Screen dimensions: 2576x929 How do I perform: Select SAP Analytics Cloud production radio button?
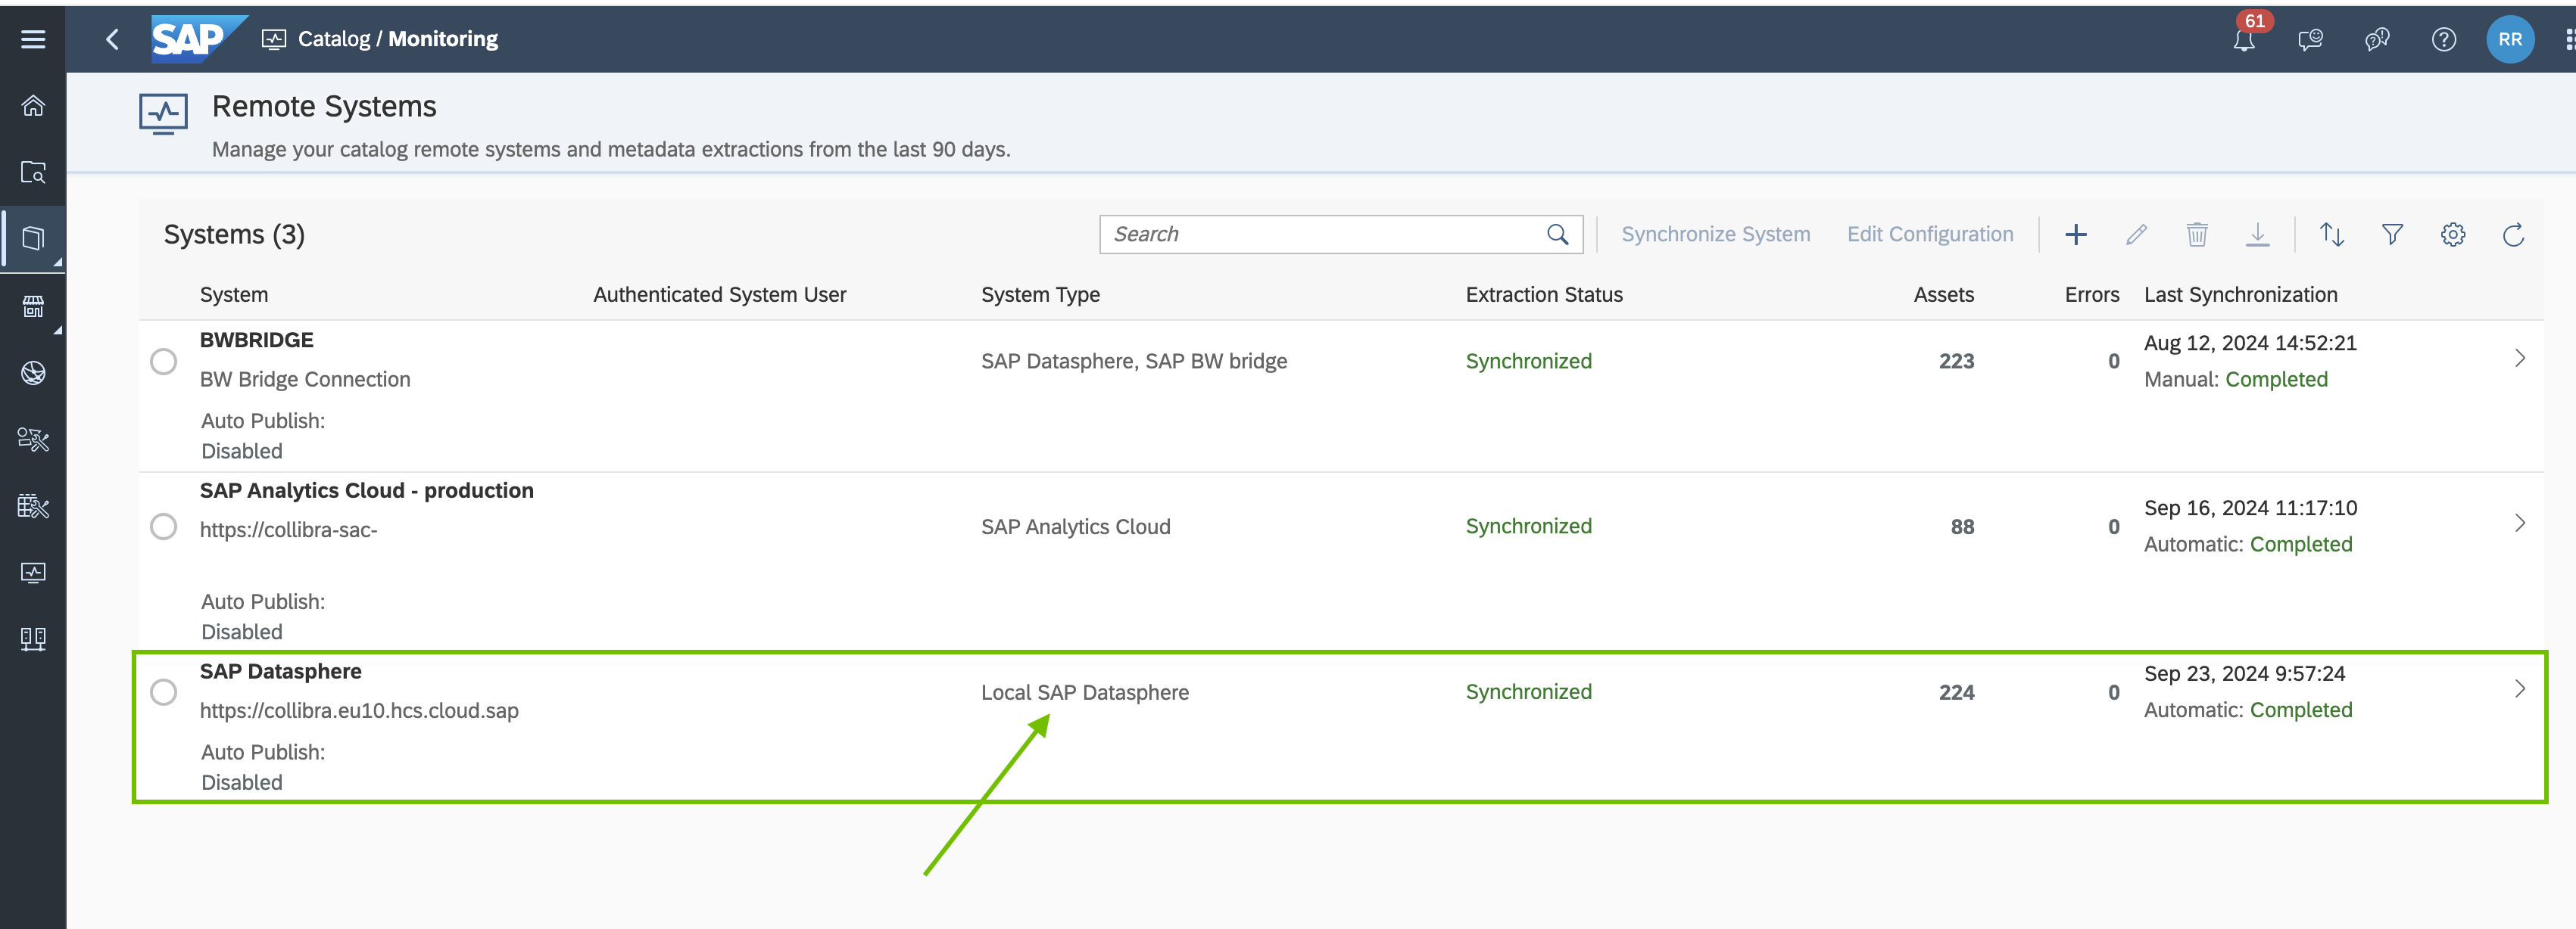point(164,527)
